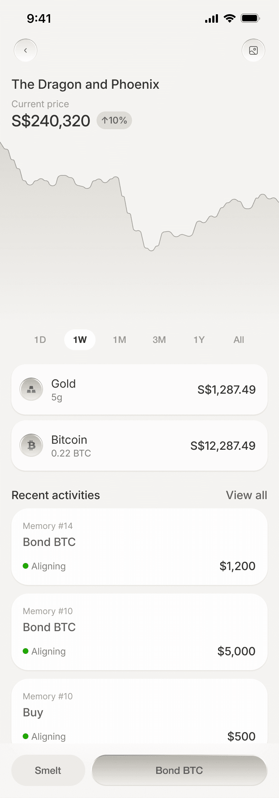Image resolution: width=279 pixels, height=798 pixels.
Task: Show the All time range
Action: pyautogui.click(x=239, y=340)
